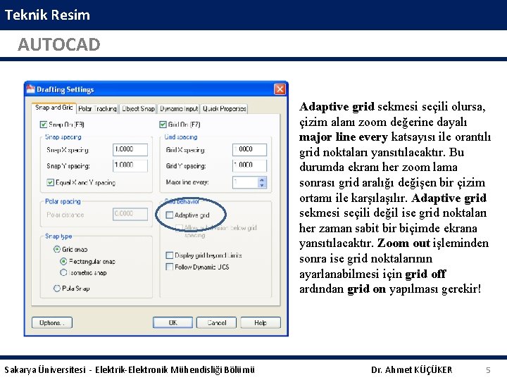Click the 'AUTOCAD' slide title
The image size is (507, 380).
pos(59,44)
